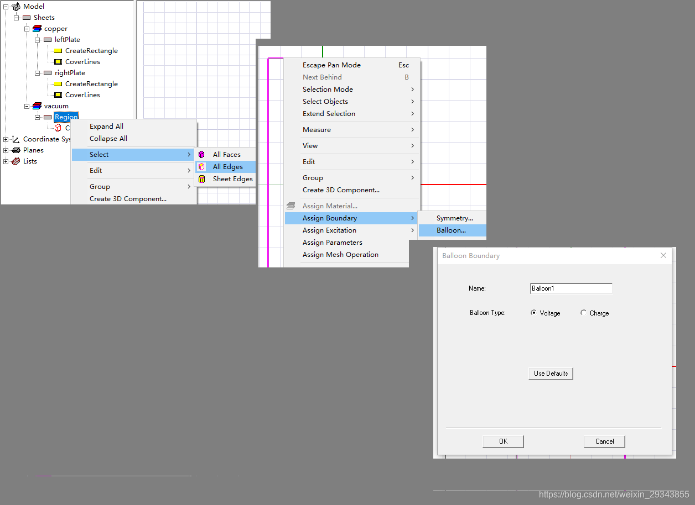The width and height of the screenshot is (695, 505).
Task: Open the Assign Boundary submenu
Action: [351, 218]
